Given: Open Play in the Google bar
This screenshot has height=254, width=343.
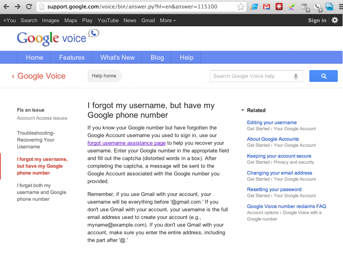Looking at the screenshot, I should point(87,20).
